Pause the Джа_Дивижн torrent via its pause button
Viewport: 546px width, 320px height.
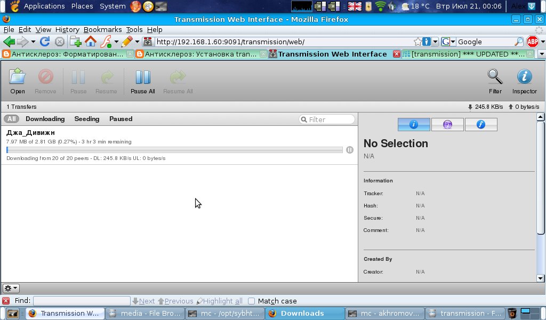tap(350, 150)
